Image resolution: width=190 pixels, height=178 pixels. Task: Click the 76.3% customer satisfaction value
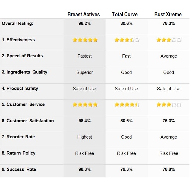click(x=169, y=121)
